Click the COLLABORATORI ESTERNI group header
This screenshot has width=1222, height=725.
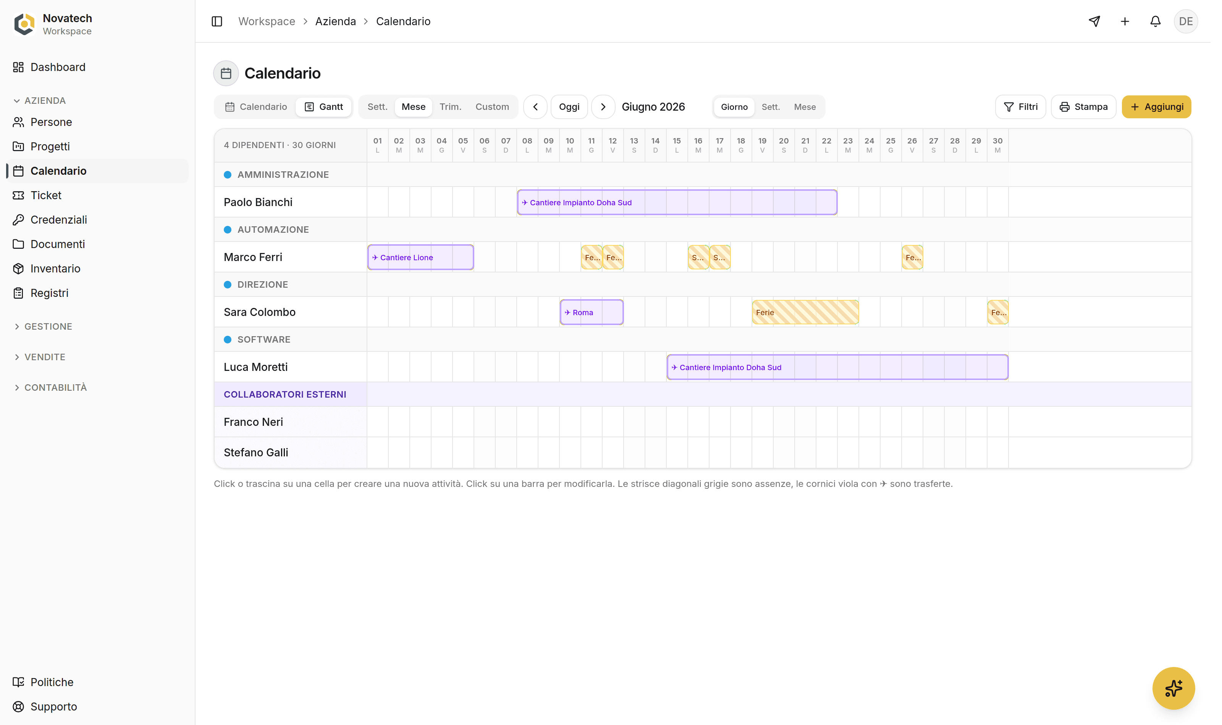(702, 394)
